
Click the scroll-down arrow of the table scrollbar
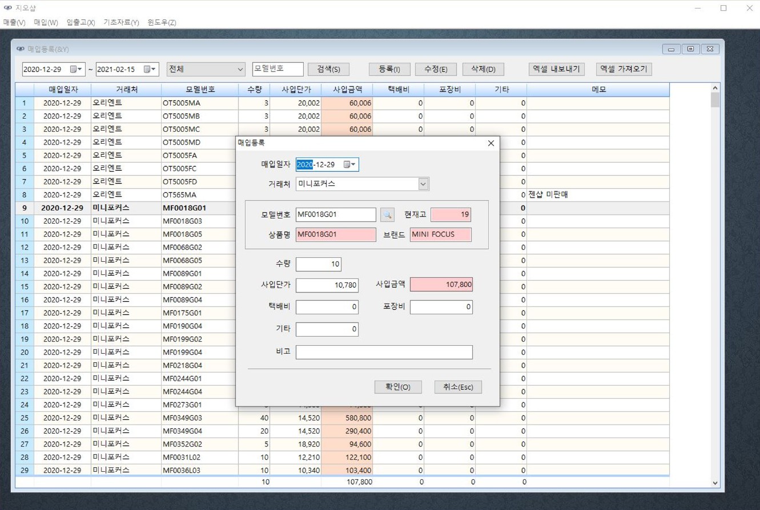point(715,483)
